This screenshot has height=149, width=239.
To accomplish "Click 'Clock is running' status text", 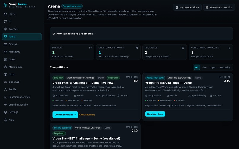I will tap(87, 115).
